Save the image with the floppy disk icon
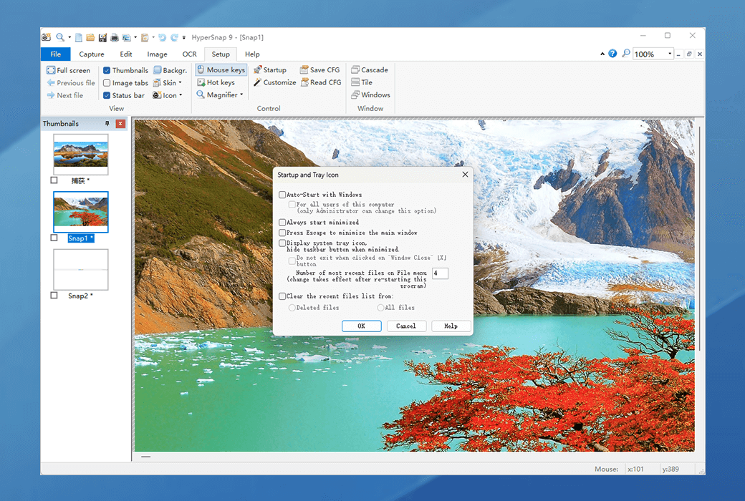745x501 pixels. (102, 37)
